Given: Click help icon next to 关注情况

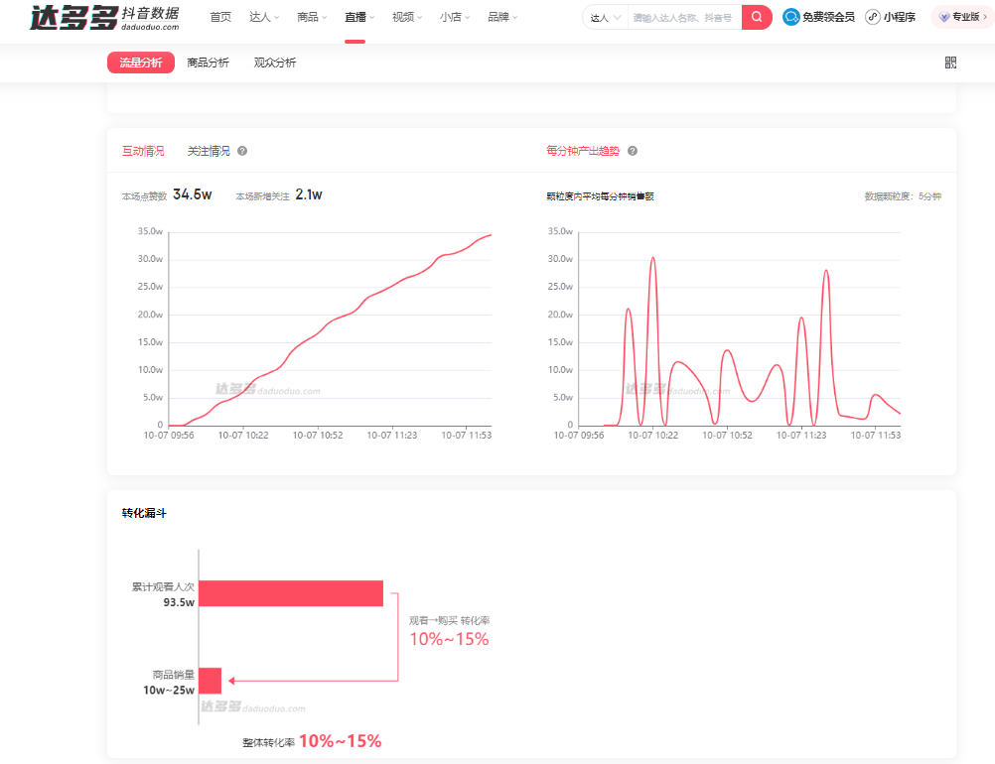Looking at the screenshot, I should pyautogui.click(x=242, y=151).
